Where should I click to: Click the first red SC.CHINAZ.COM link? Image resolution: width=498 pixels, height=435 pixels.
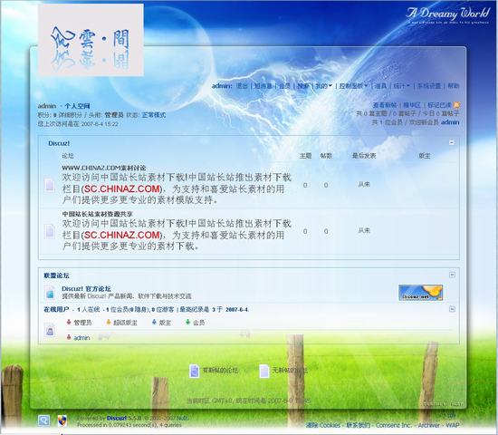coord(122,188)
